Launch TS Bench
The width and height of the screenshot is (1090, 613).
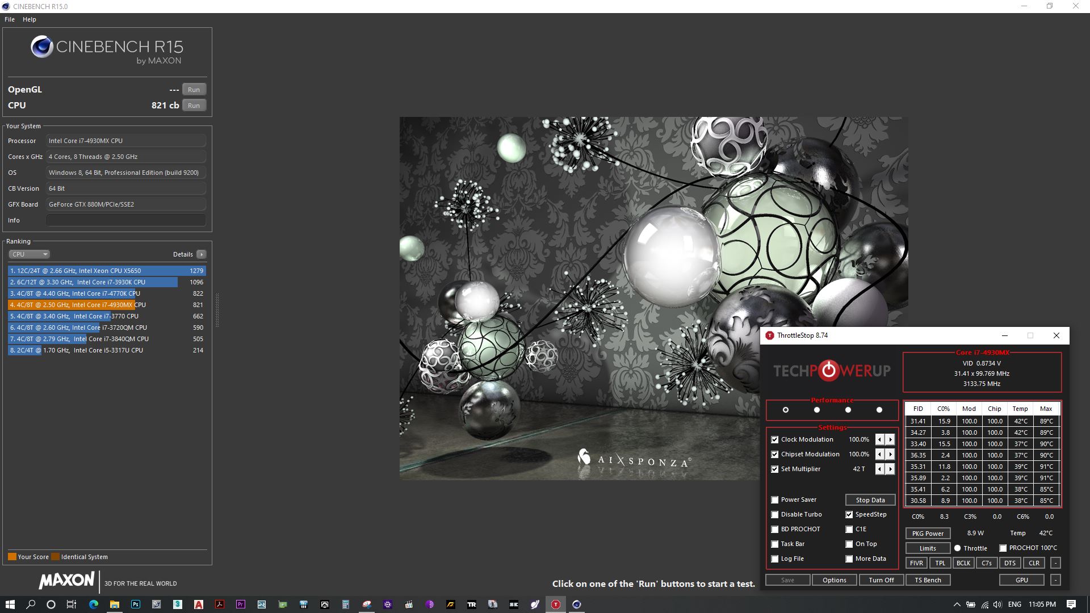[x=928, y=580]
